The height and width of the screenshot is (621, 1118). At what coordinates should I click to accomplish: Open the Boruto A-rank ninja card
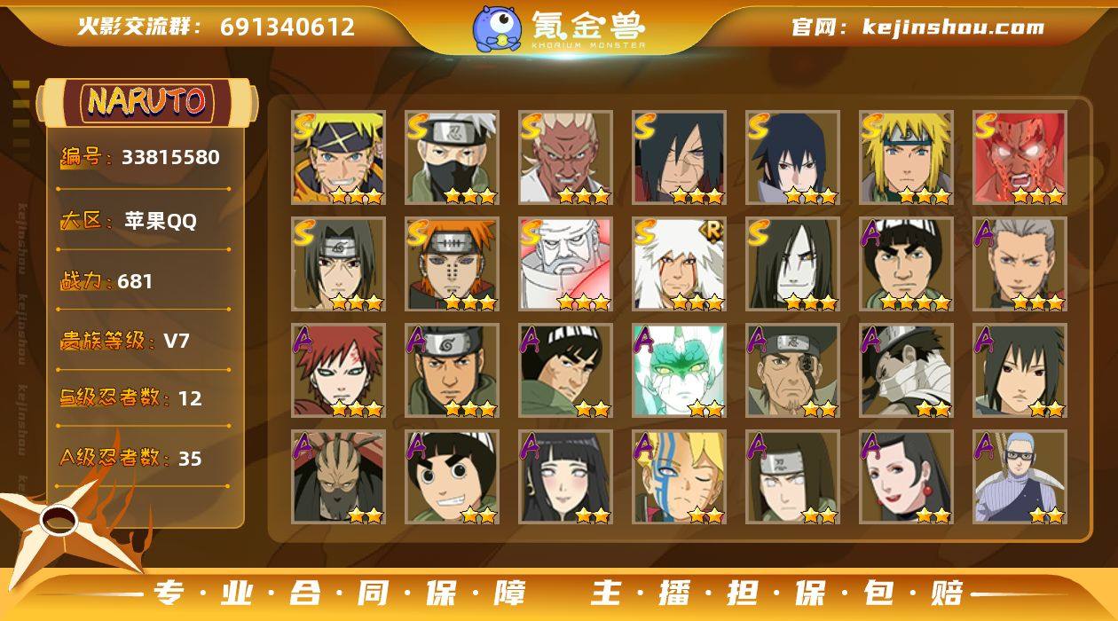(x=680, y=477)
